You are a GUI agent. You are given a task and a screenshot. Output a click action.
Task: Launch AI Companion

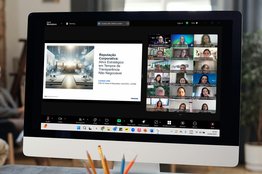pos(143,122)
